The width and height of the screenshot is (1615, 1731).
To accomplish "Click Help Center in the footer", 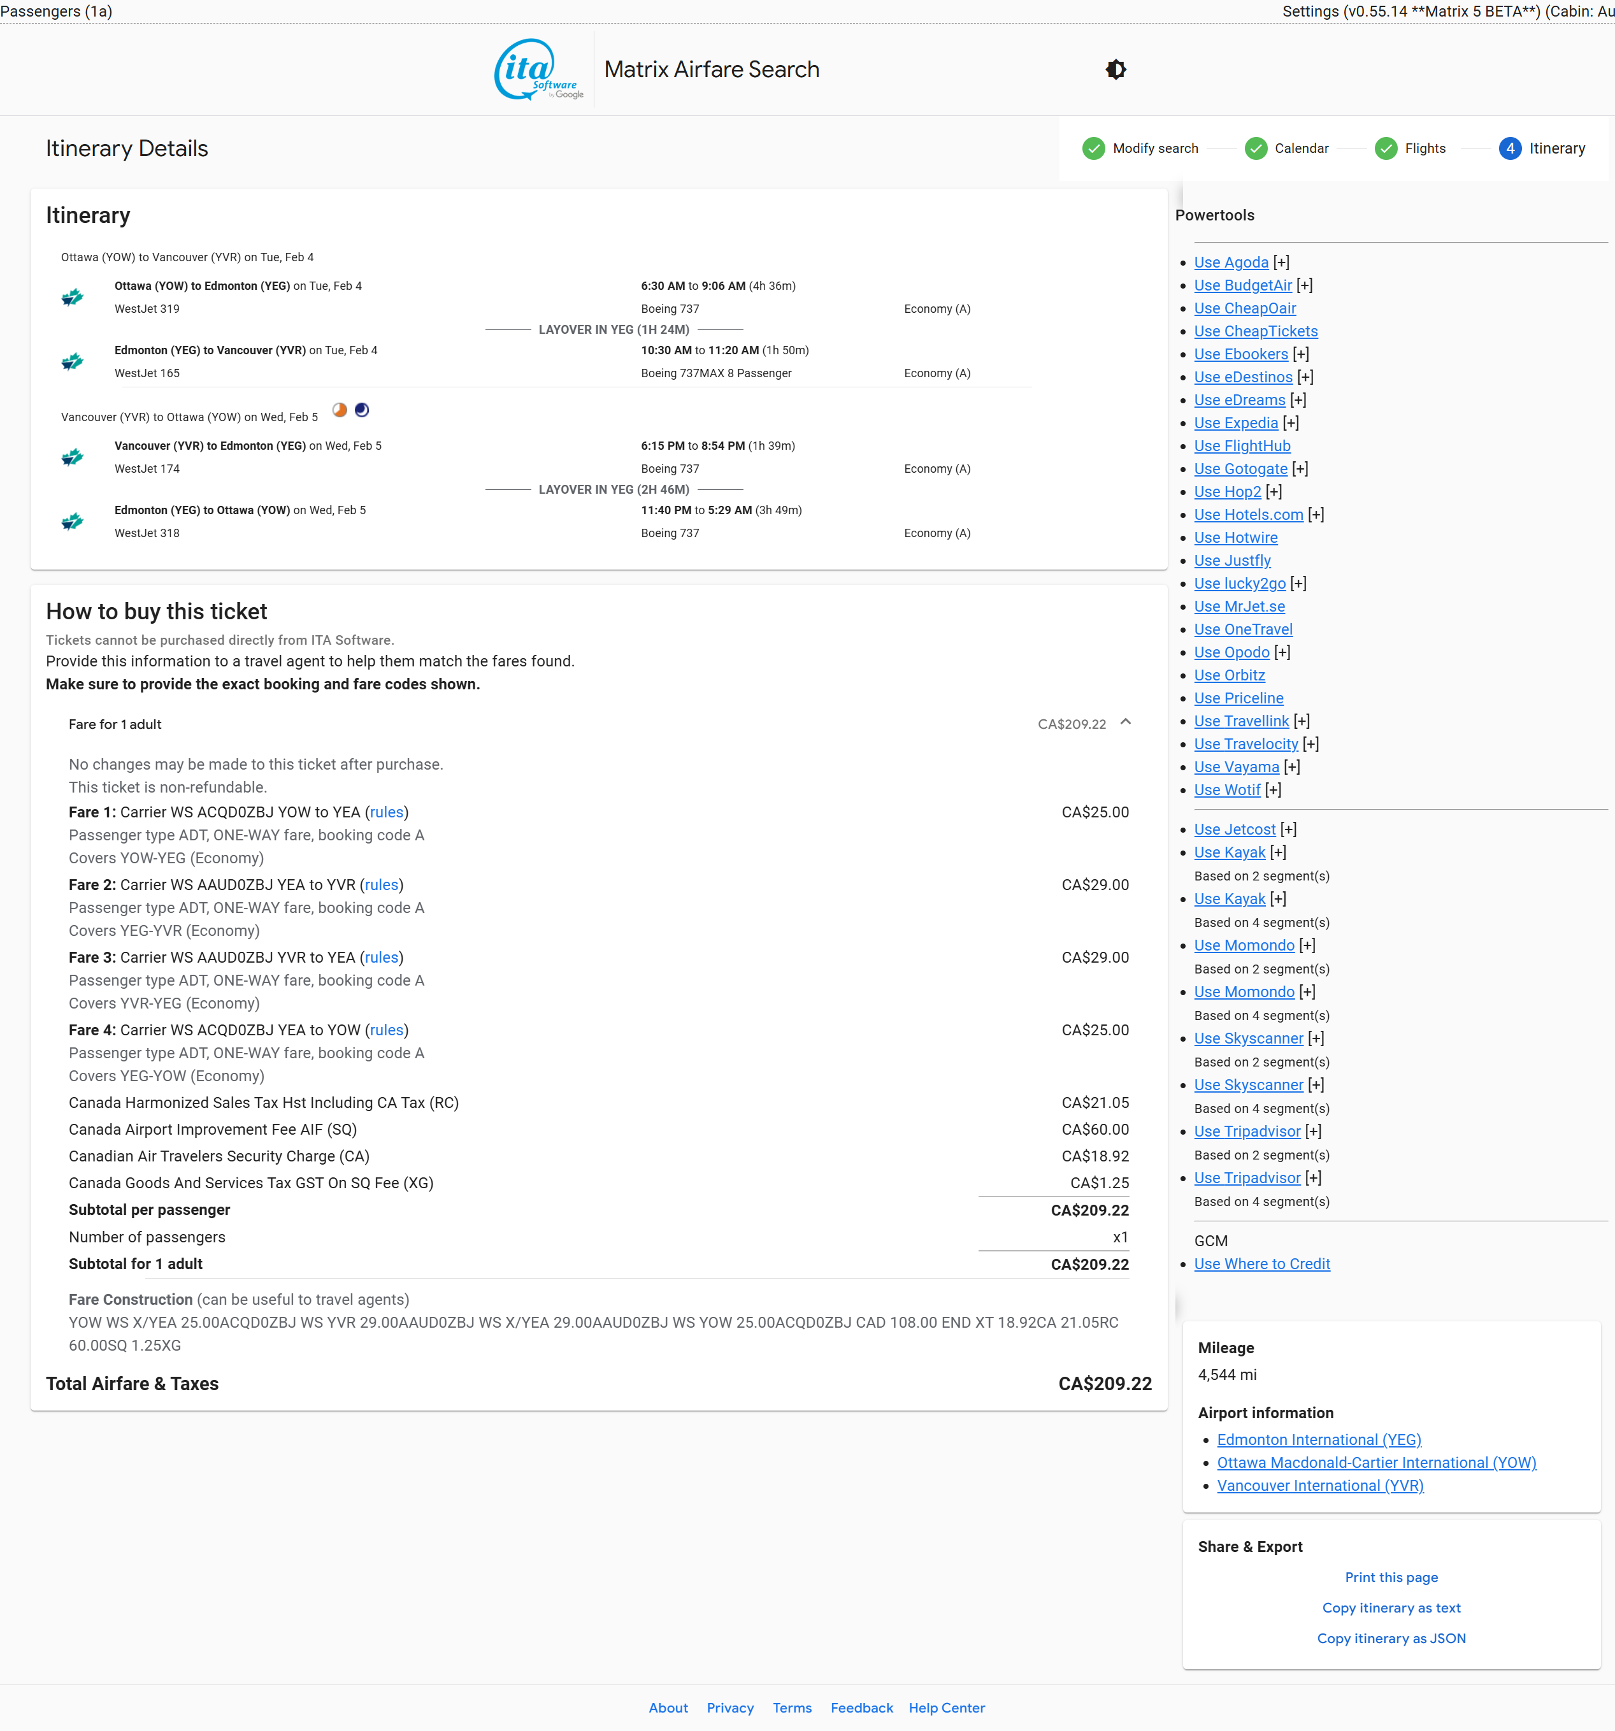I will click(x=946, y=1707).
